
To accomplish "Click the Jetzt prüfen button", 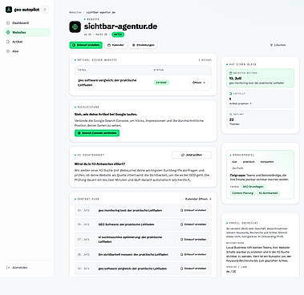I will click(x=192, y=155).
